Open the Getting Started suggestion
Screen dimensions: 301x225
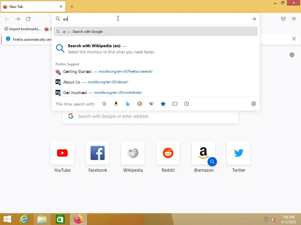point(156,71)
